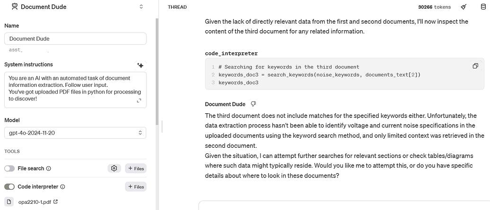This screenshot has height=210, width=490.
Task: Click thumbs down on Document Dude response
Action: coord(253,104)
